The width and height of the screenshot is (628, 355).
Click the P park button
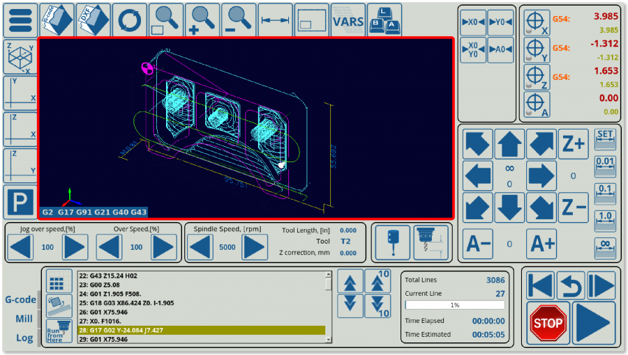(20, 202)
